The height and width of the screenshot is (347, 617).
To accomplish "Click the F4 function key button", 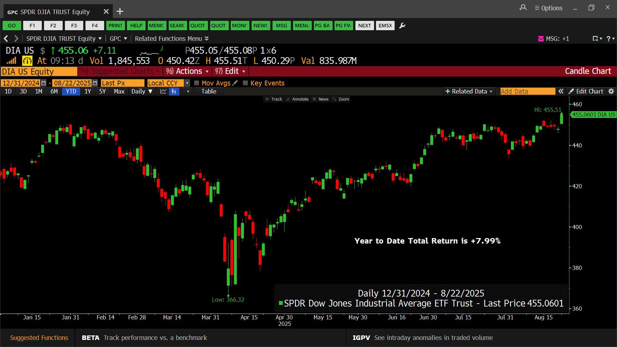I will pyautogui.click(x=95, y=26).
